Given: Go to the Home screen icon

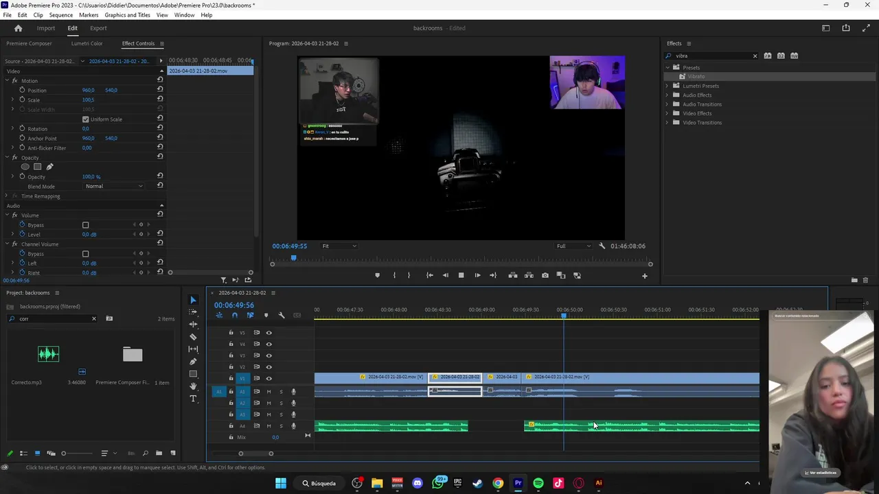Looking at the screenshot, I should 19,28.
